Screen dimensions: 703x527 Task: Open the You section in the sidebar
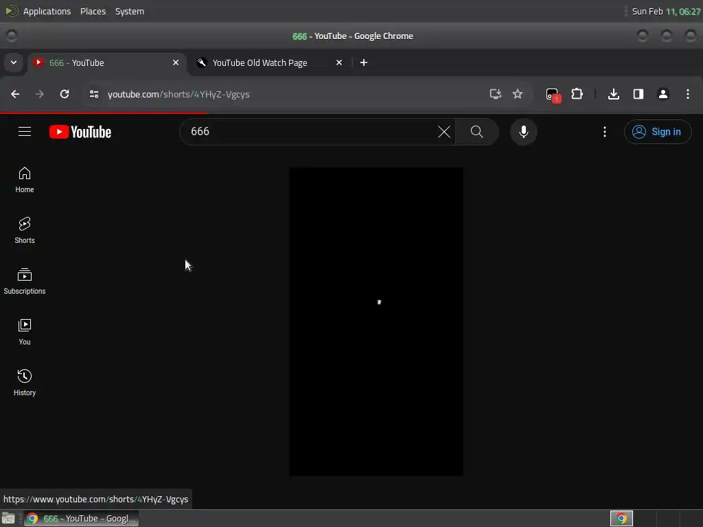coord(24,331)
